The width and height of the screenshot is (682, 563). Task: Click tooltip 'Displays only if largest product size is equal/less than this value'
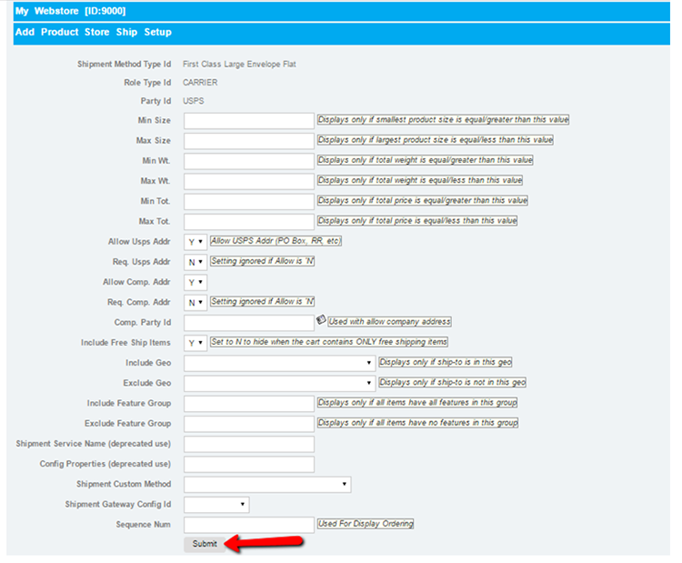pyautogui.click(x=436, y=140)
